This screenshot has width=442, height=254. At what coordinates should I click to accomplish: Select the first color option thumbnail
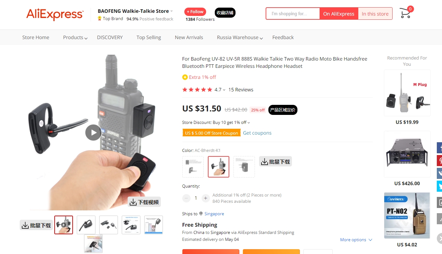pyautogui.click(x=193, y=167)
